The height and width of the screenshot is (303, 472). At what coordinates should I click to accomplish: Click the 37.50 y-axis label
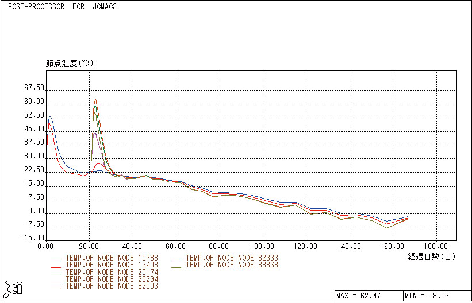(34, 142)
